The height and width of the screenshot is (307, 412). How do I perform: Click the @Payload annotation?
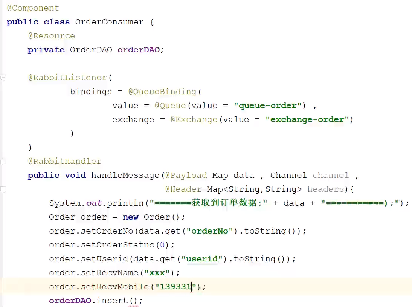tap(186, 175)
